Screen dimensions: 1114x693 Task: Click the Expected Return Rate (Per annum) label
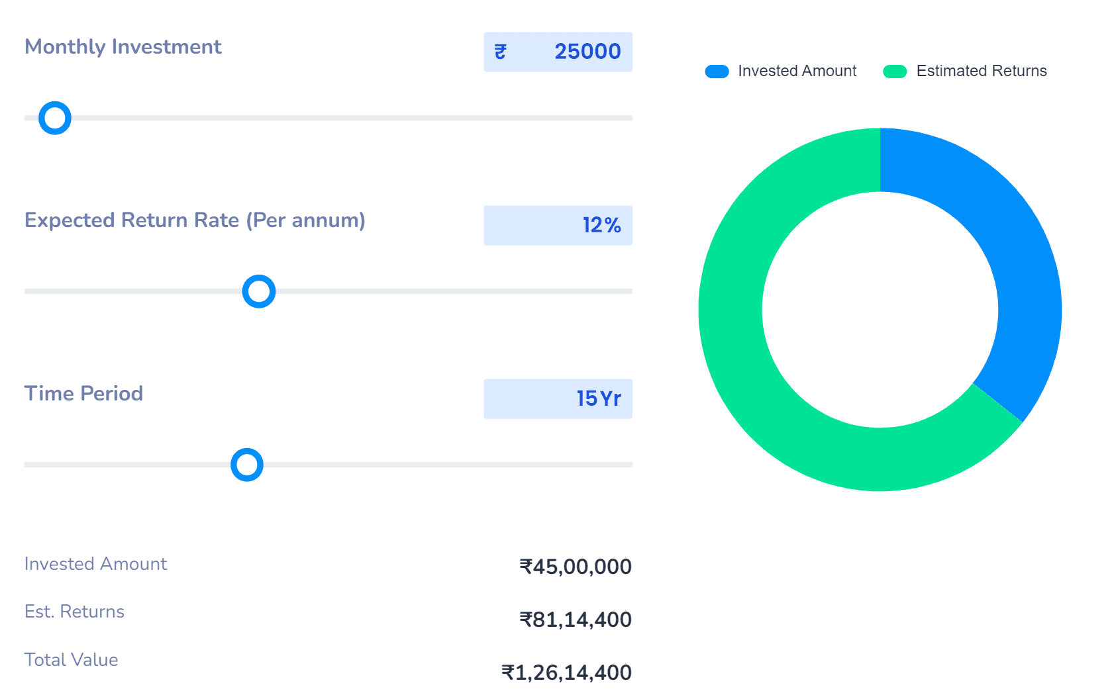coord(195,220)
